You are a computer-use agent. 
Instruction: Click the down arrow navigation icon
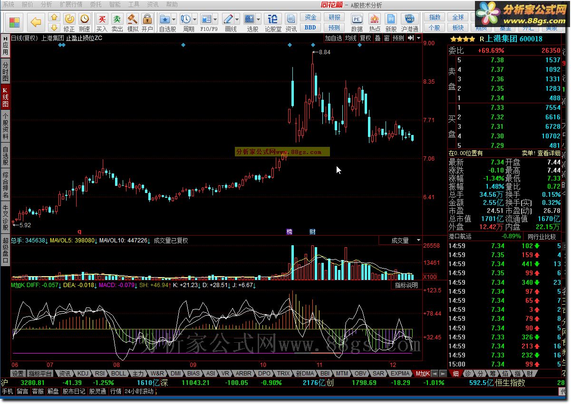coord(54,28)
